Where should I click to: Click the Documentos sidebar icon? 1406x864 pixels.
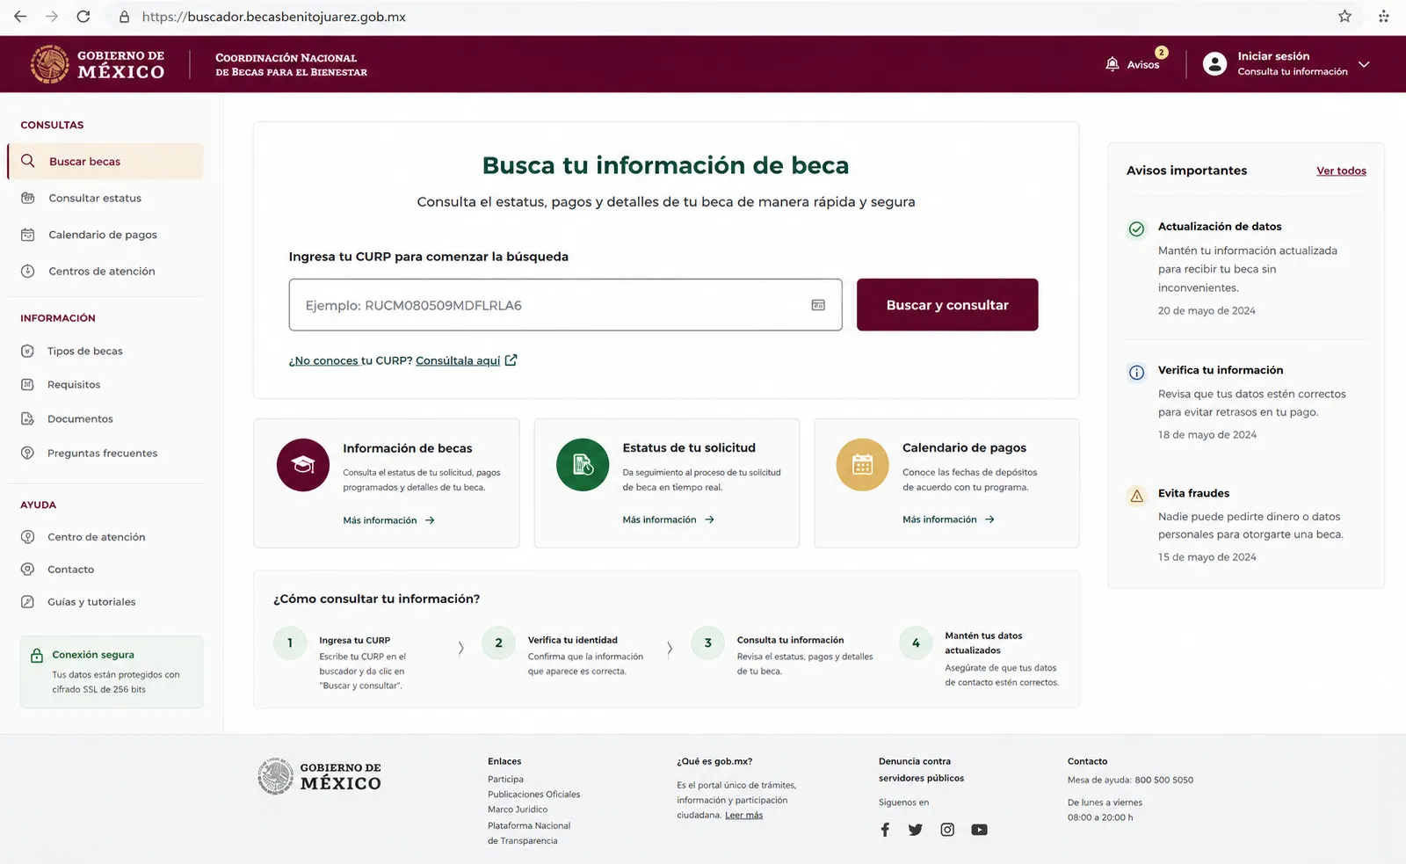(x=27, y=418)
